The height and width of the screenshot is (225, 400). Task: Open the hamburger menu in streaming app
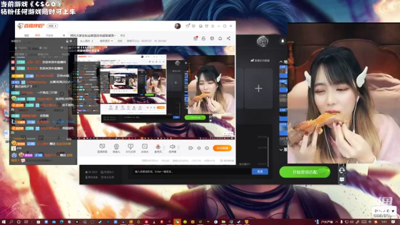[212, 26]
